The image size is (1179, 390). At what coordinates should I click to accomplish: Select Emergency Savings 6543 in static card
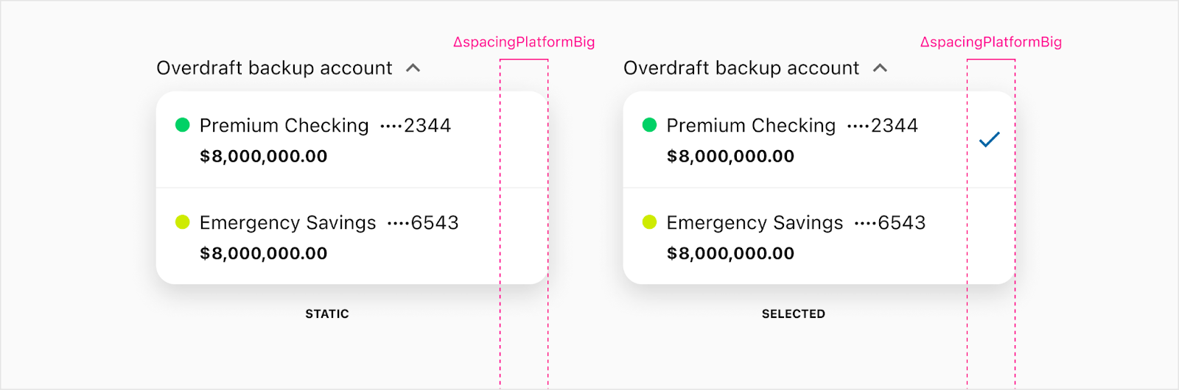(x=329, y=223)
